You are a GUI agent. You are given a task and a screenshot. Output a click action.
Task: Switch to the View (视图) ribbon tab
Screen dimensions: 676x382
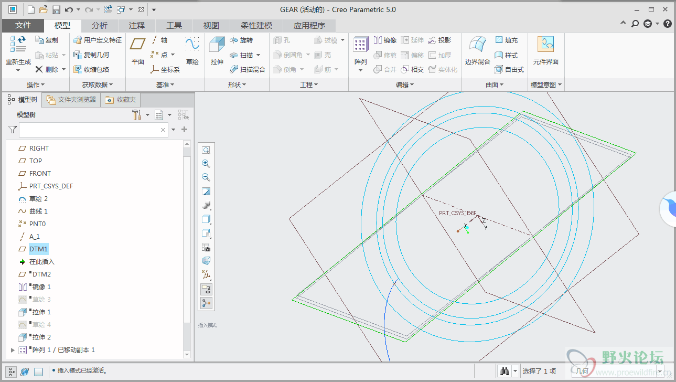(211, 25)
